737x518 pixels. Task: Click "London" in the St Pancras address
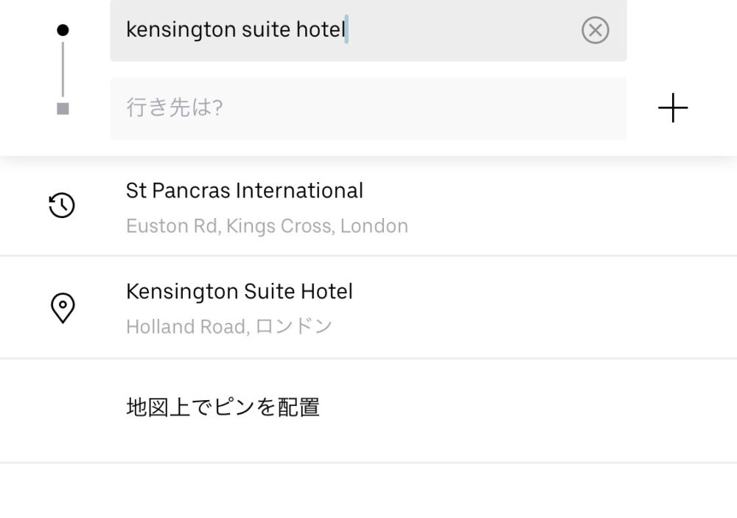tap(374, 225)
